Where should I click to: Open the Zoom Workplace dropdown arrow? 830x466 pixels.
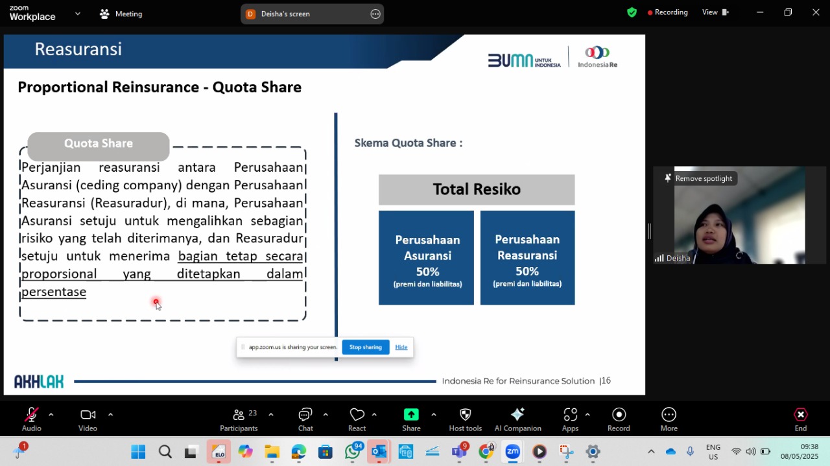78,13
